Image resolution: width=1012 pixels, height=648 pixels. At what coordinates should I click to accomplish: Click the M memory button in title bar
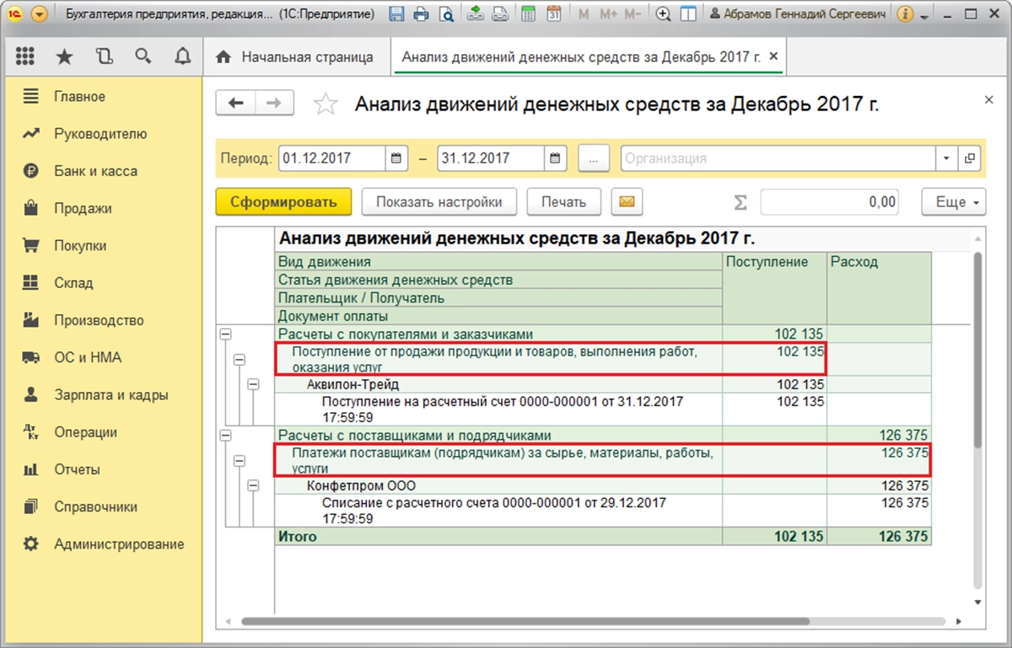point(584,14)
